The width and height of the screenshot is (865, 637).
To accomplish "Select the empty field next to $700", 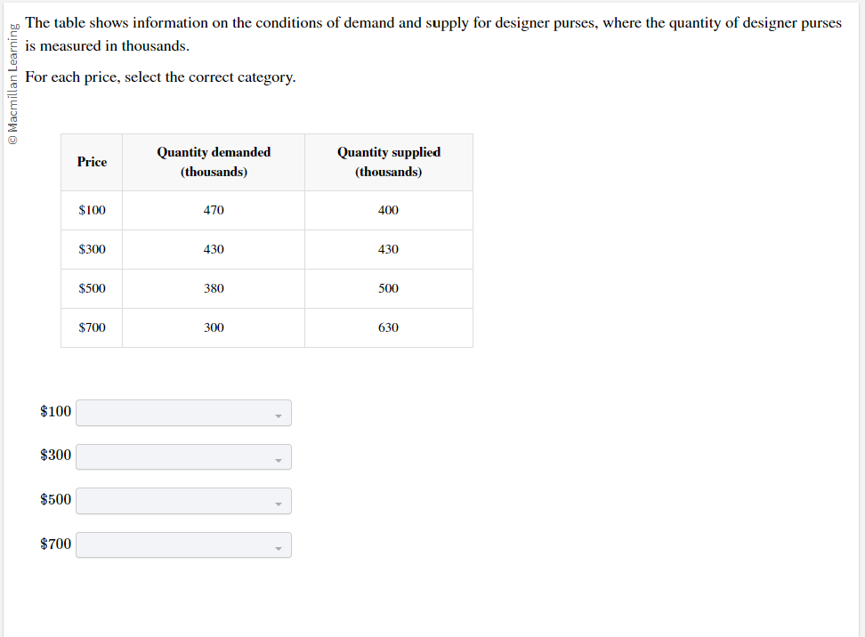I will 169,544.
